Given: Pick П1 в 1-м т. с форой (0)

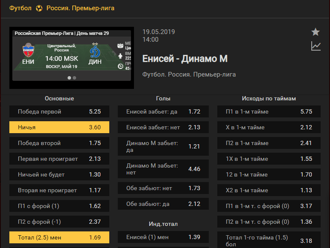Looking at the screenshot, I should 269,206.
